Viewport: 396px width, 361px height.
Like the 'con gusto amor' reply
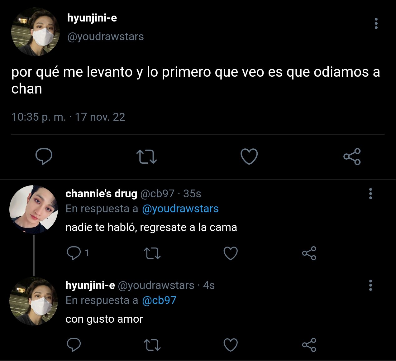pos(231,345)
